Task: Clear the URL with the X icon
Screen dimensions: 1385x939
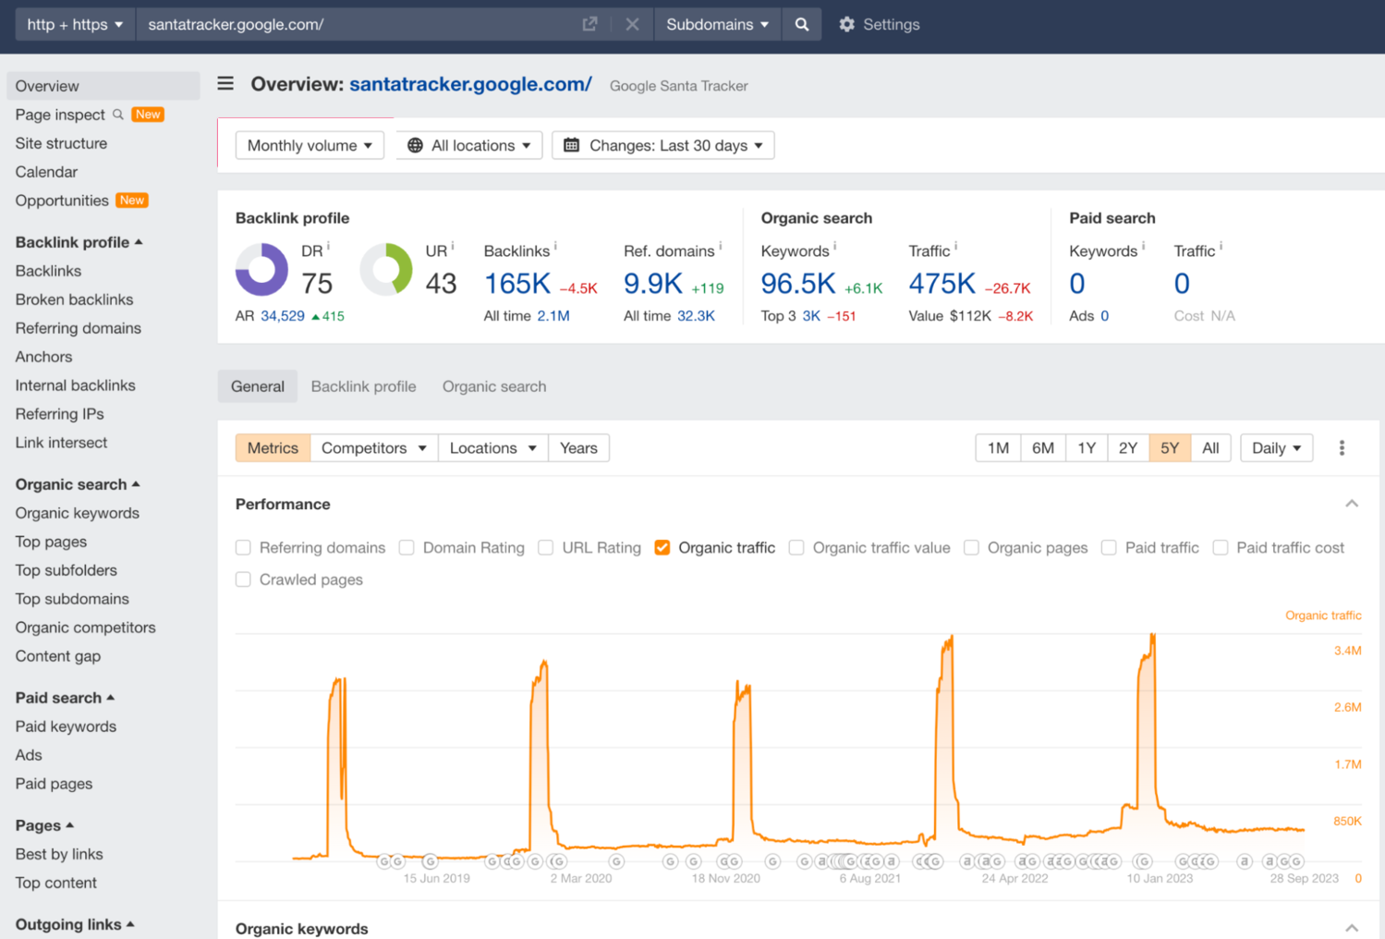Action: (x=632, y=24)
